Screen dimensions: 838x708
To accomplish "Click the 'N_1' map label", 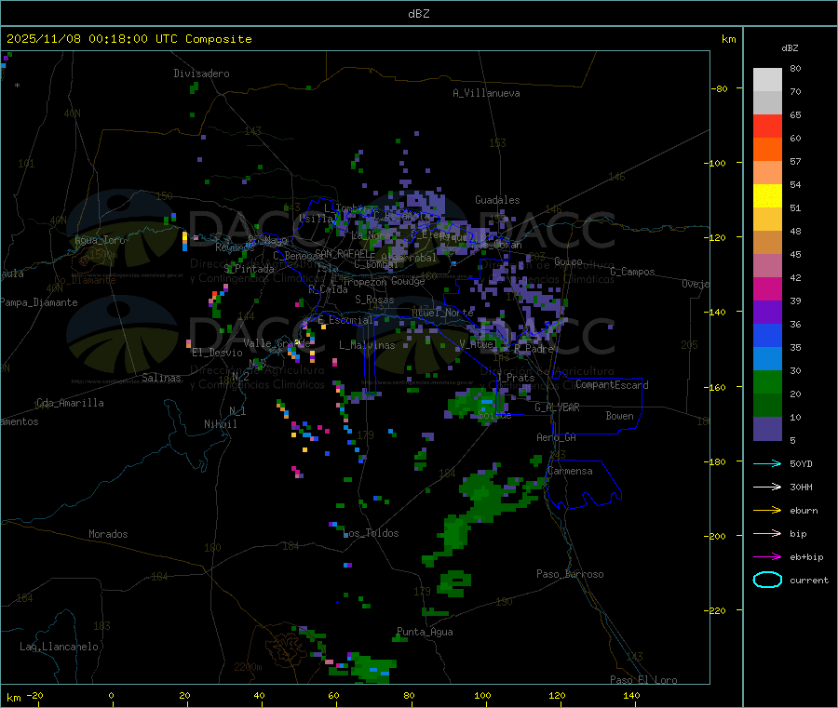I will tap(237, 410).
